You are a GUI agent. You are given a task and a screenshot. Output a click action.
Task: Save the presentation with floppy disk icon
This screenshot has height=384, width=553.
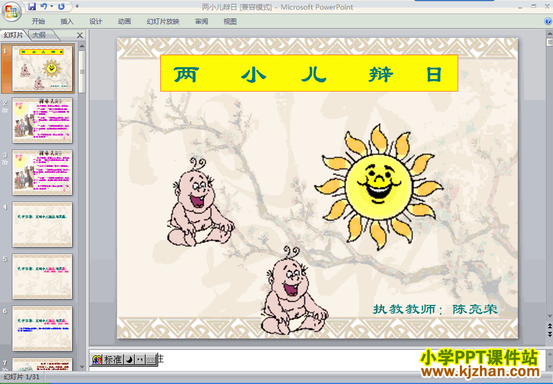(x=32, y=6)
